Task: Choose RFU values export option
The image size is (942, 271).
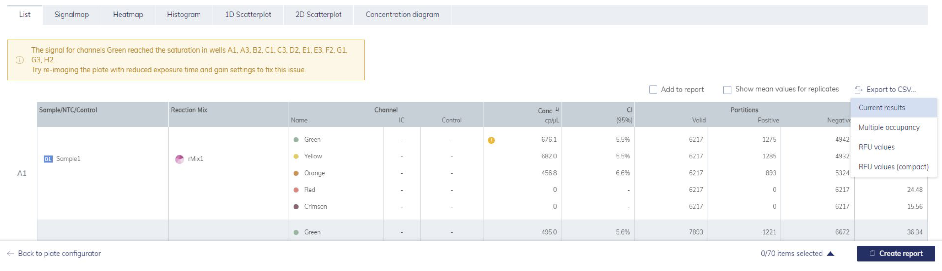Action: tap(894, 147)
